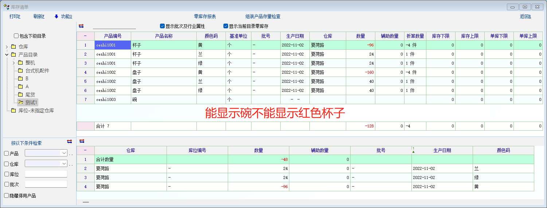The image size is (547, 208).
Task: Click the swap-arrows icon above the warehouse detail grid
Action: (82, 141)
